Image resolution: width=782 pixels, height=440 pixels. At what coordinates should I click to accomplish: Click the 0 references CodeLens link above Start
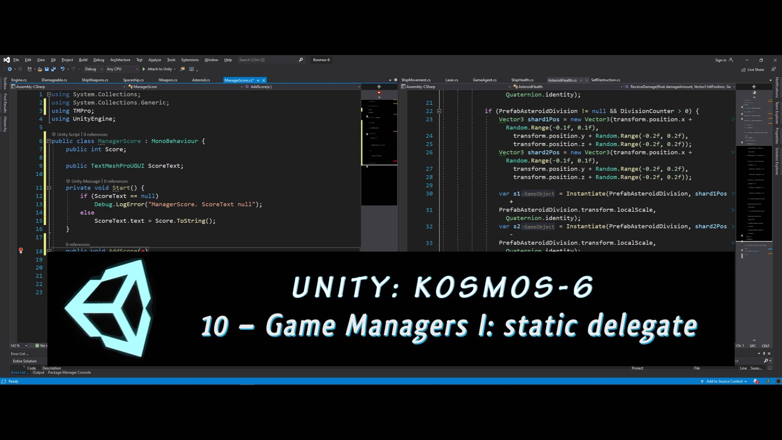pos(116,181)
